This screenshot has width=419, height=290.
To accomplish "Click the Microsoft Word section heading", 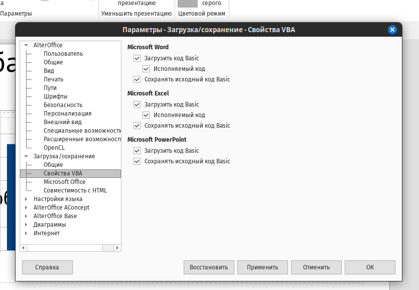I will 148,47.
